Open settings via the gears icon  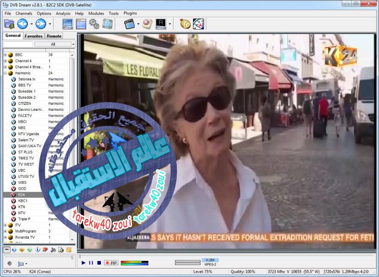(x=94, y=24)
